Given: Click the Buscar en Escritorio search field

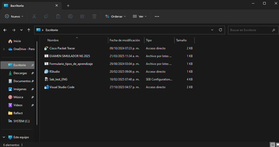Looking at the screenshot, I should click(x=253, y=30).
